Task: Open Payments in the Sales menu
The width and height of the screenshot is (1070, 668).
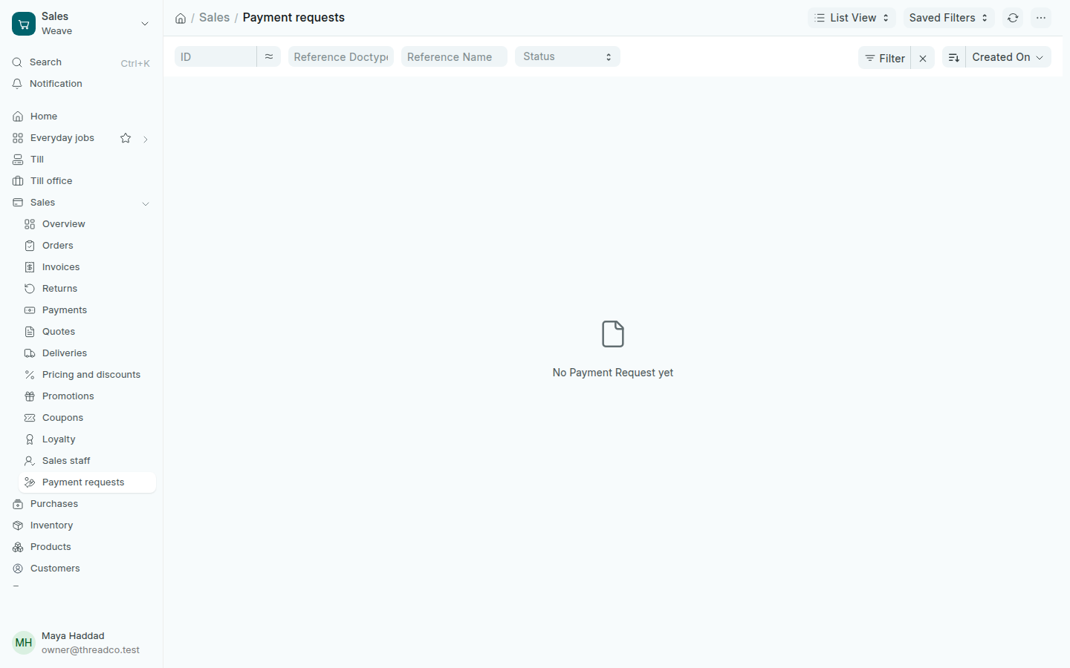Action: [87, 310]
